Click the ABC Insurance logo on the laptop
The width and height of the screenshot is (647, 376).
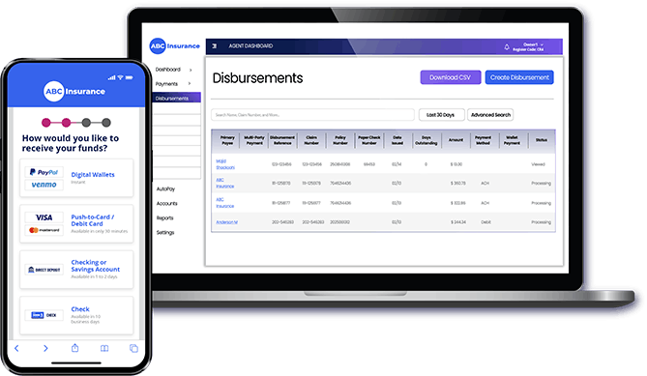[174, 46]
